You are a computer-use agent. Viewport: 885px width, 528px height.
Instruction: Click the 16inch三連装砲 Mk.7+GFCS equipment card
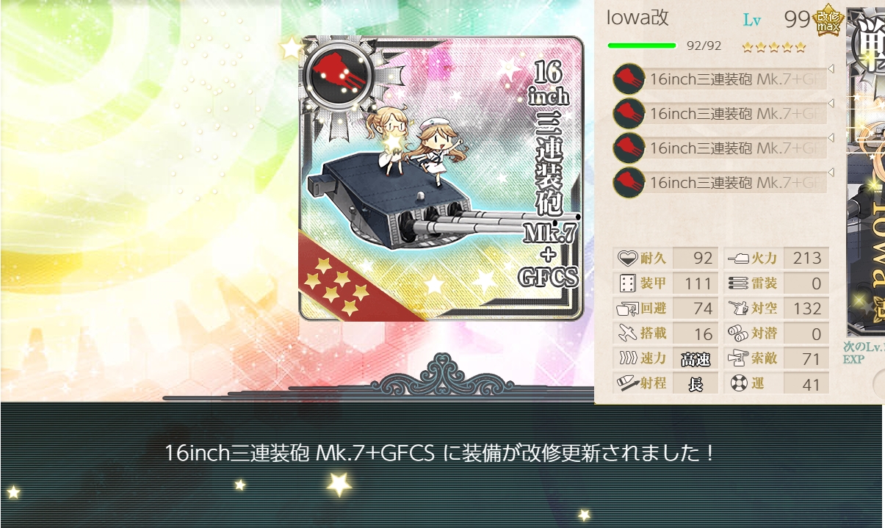point(441,178)
